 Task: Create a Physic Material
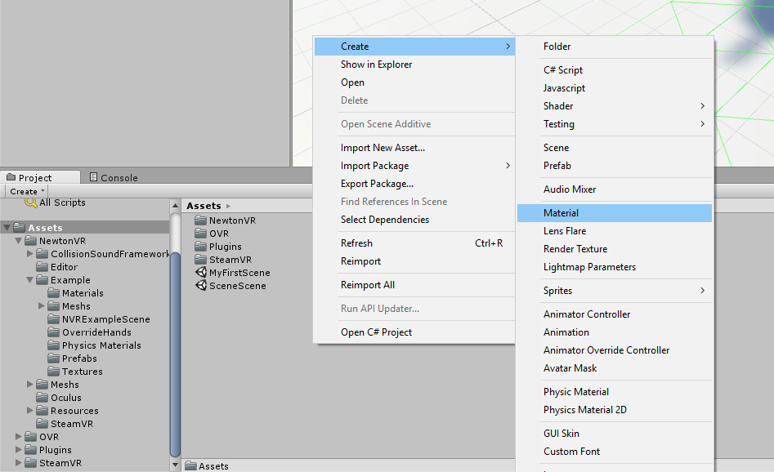pyautogui.click(x=615, y=392)
